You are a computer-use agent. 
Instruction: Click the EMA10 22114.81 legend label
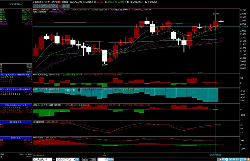click(60, 10)
